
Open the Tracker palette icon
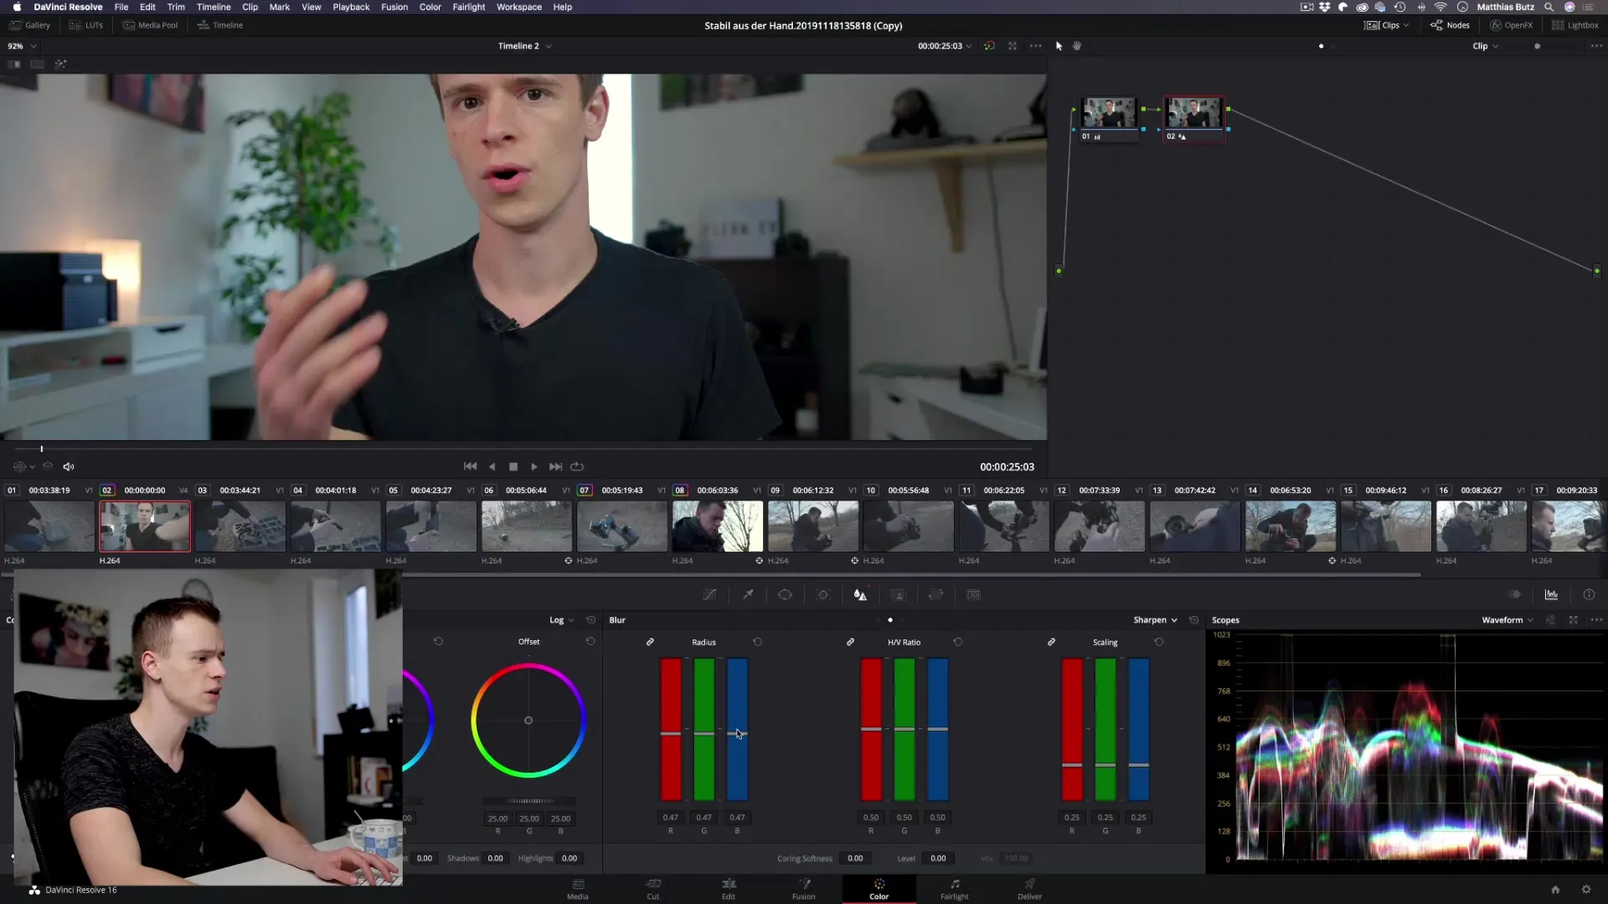(x=823, y=595)
